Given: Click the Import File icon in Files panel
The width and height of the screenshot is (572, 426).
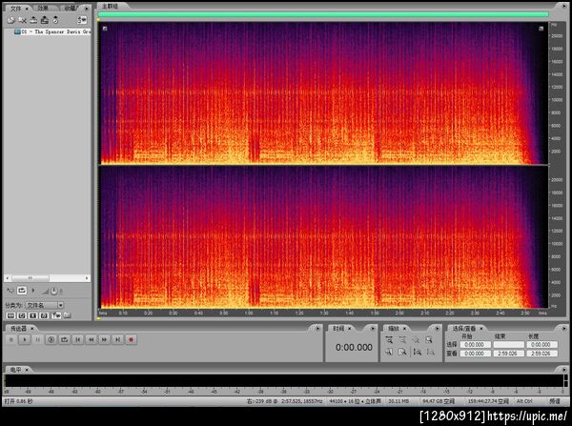Looking at the screenshot, I should click(x=9, y=19).
